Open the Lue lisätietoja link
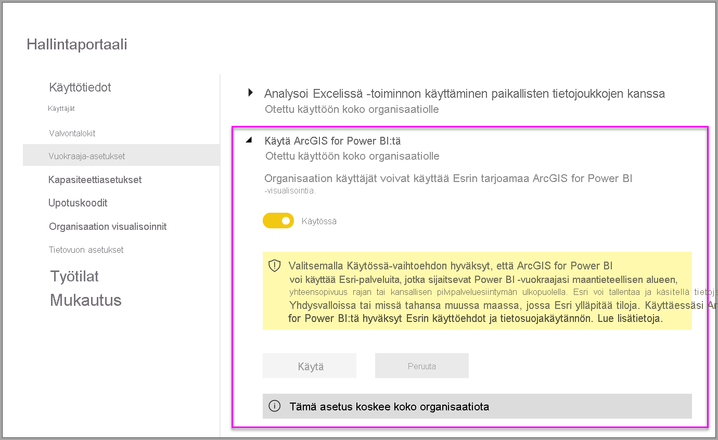The image size is (718, 440). 629,318
